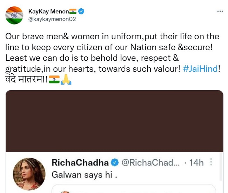Click the folded hands emoji in the tweet
The image size is (228, 193).
pyautogui.click(x=66, y=79)
